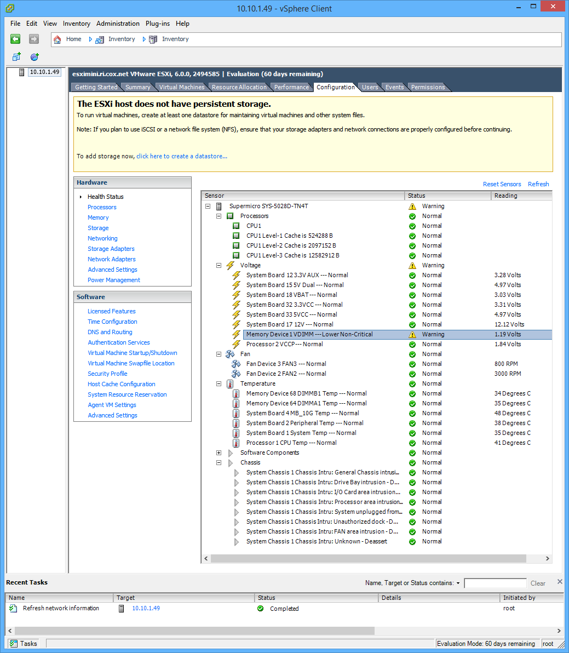Click the vSphere Client title bar icon

pos(10,8)
